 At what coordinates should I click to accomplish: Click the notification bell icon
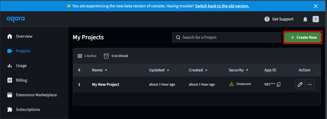tap(305, 19)
